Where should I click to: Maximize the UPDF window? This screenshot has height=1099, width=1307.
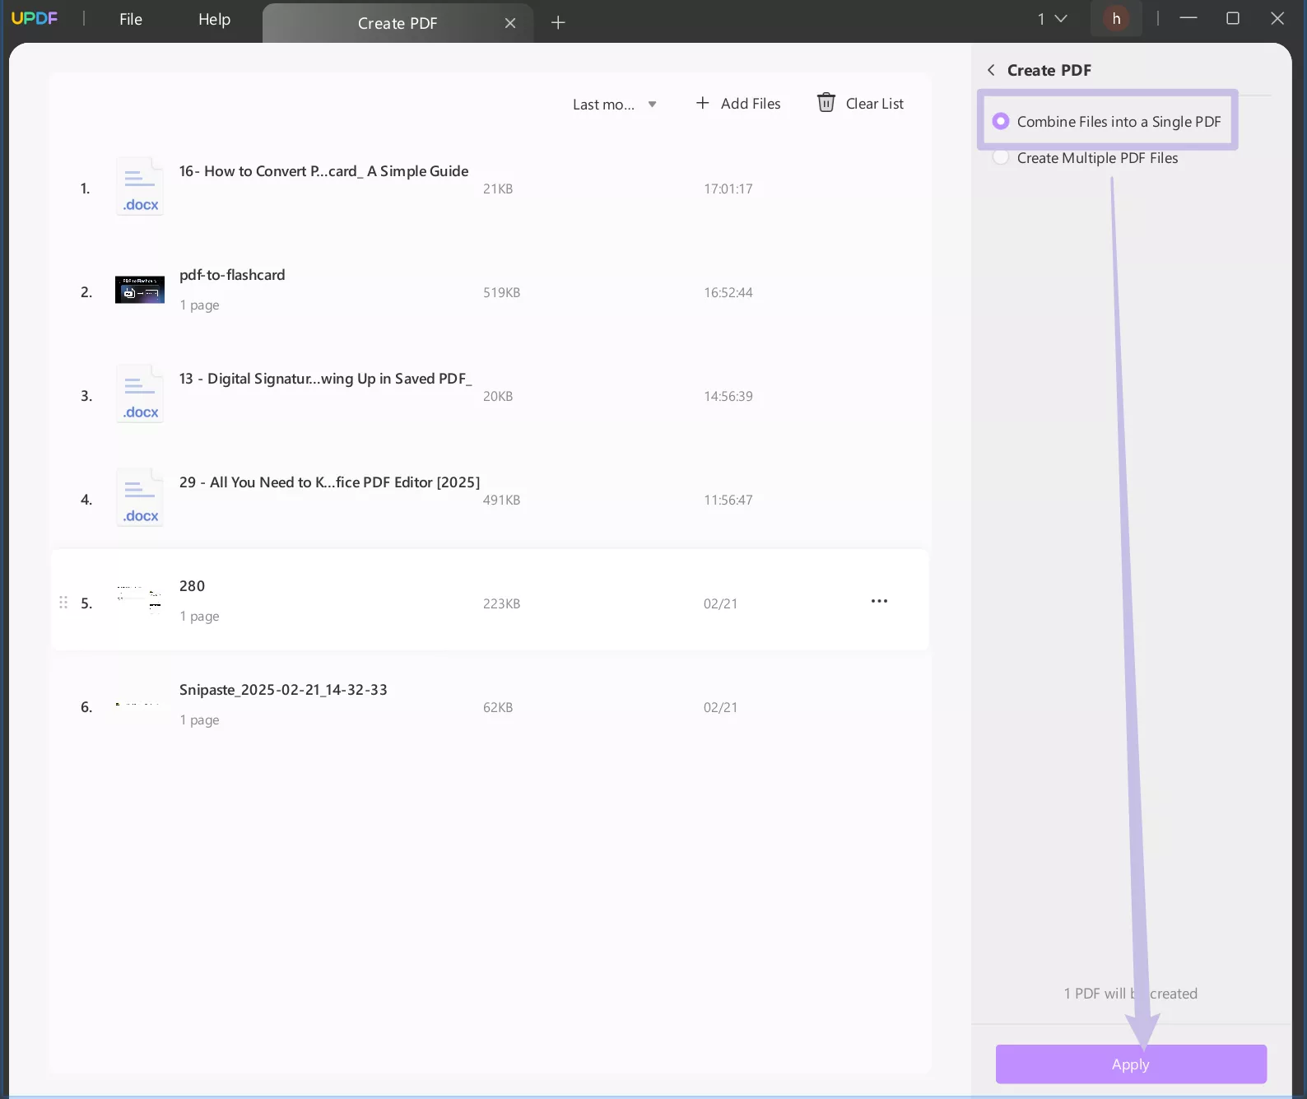(1232, 18)
